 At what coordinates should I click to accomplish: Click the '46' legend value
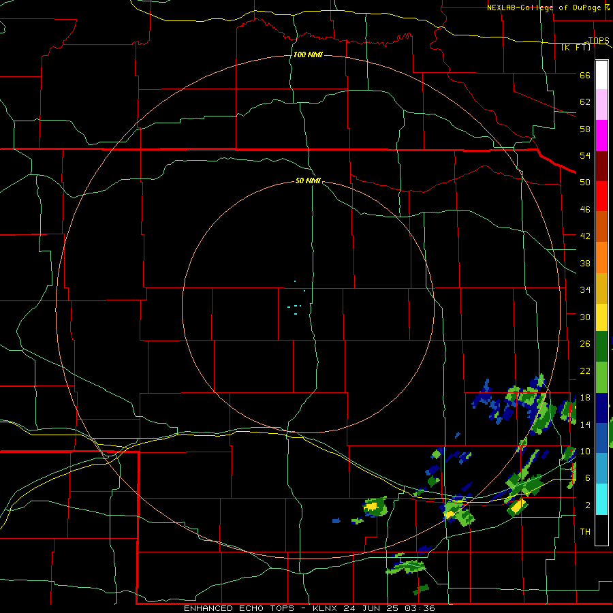click(585, 210)
